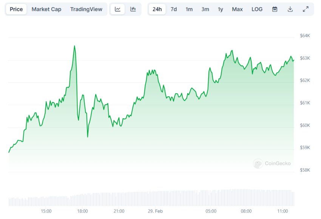
Task: Switch to Market Cap tab
Action: coord(46,9)
